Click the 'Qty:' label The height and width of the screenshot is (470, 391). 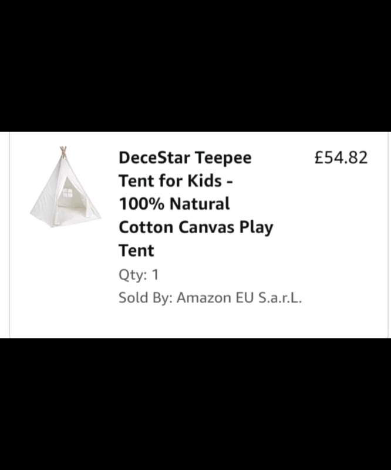133,275
